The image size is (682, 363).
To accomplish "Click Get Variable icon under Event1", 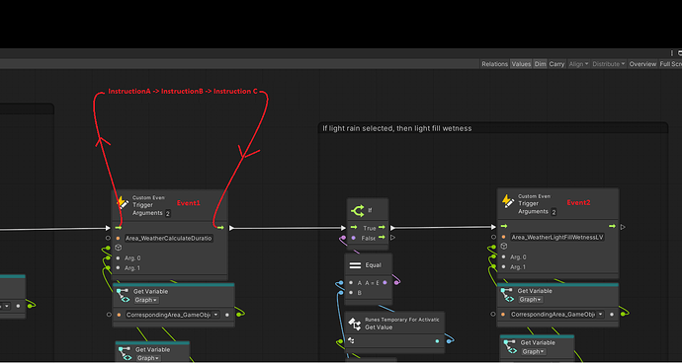I will point(124,294).
